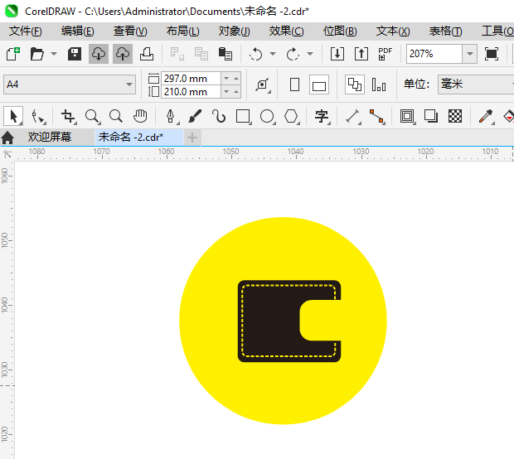This screenshot has width=514, height=459.
Task: Select the Polygon tool
Action: 292,116
